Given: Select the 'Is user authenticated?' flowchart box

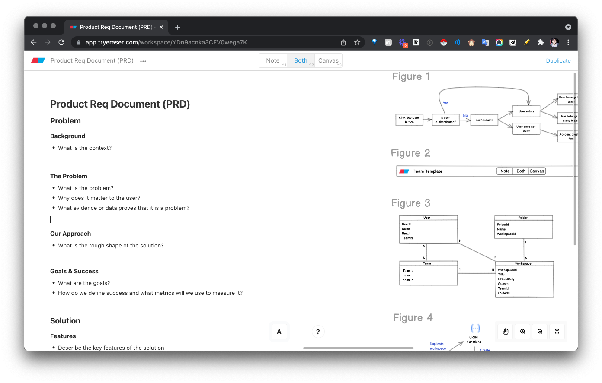Looking at the screenshot, I should (x=445, y=120).
